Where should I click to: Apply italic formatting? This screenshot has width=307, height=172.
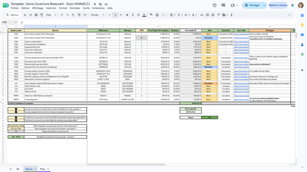pos(133,15)
